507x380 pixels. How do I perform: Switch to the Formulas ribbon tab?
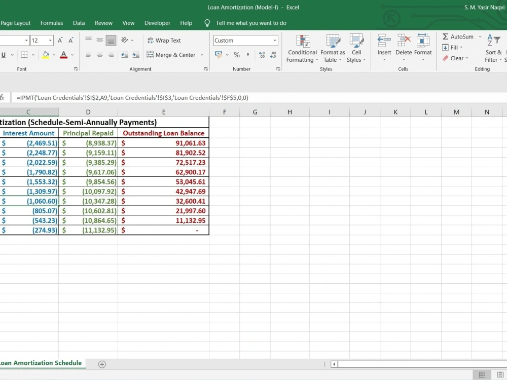coord(51,23)
